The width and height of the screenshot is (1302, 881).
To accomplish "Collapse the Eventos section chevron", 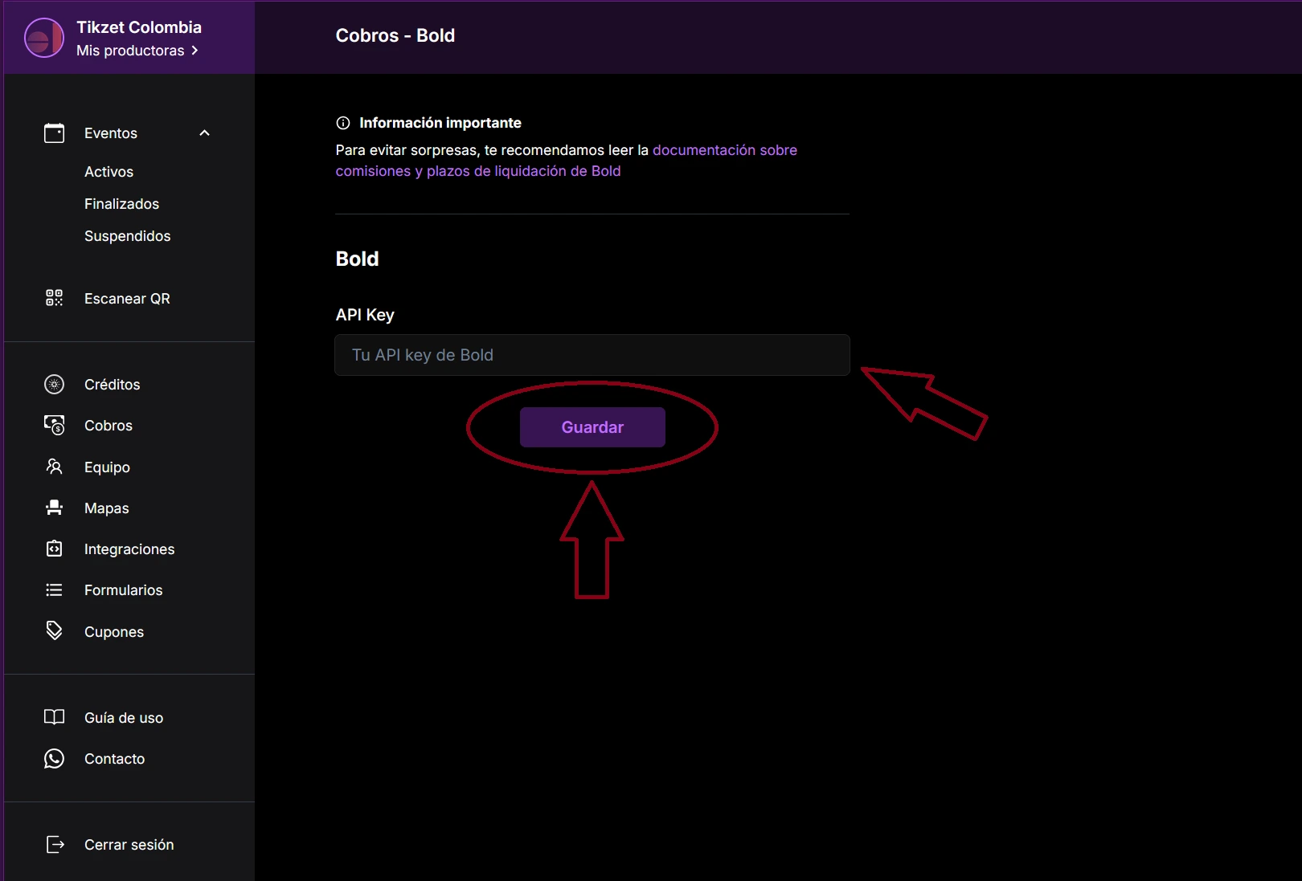I will click(x=204, y=133).
